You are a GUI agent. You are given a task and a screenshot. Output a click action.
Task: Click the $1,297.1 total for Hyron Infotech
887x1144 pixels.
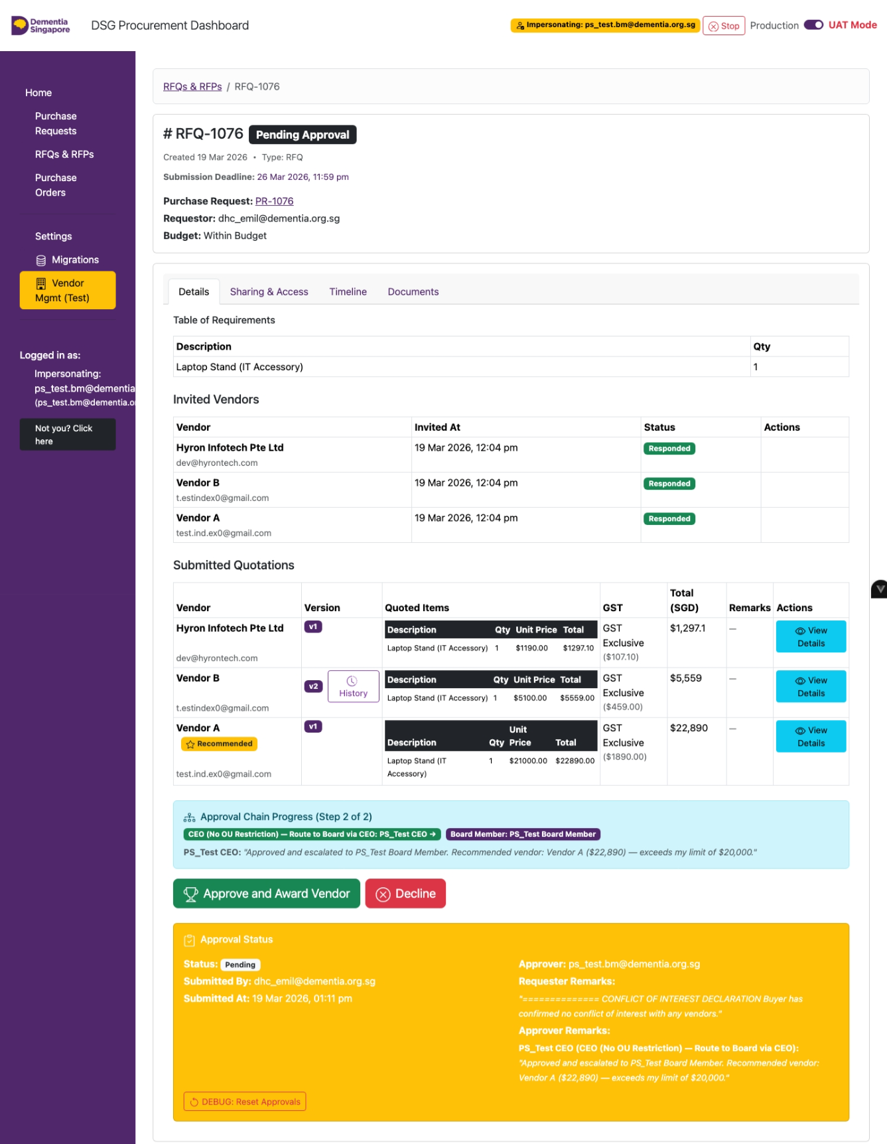[x=688, y=629]
